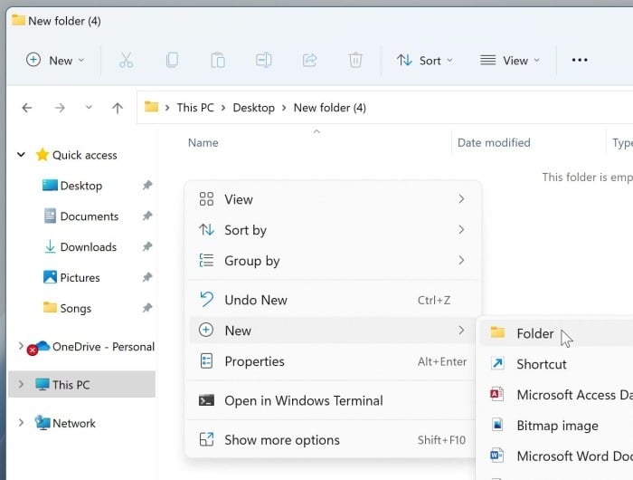This screenshot has width=633, height=480.
Task: Select New in the context menu
Action: click(x=333, y=331)
